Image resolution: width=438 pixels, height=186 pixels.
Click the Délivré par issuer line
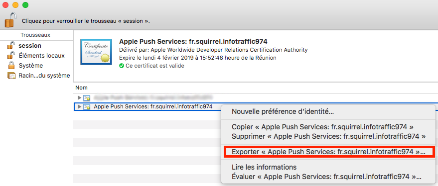[x=213, y=50]
